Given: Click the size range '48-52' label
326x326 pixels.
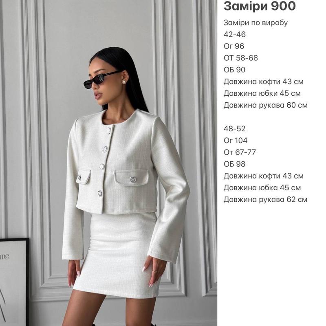Looking at the screenshot, I should pos(235,129).
